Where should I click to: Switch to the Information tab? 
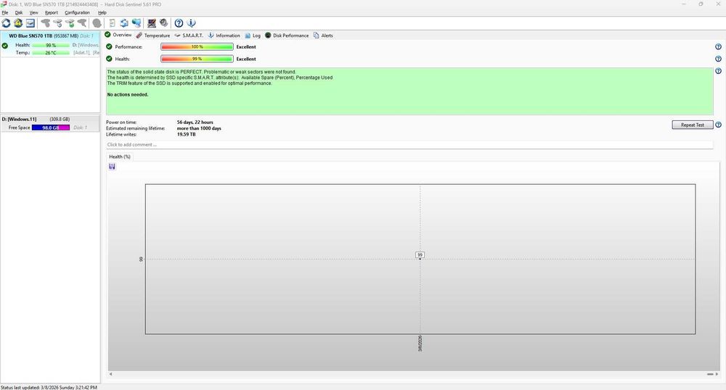[x=224, y=36]
